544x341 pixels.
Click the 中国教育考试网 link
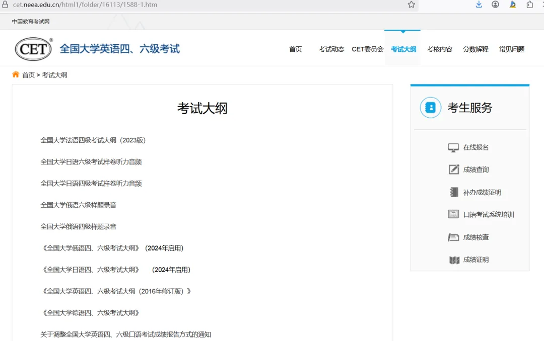point(31,22)
